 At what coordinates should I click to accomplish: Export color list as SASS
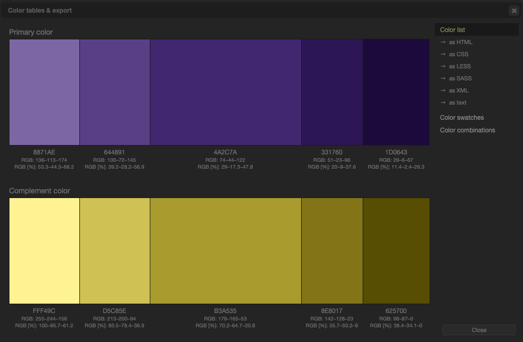(x=460, y=78)
